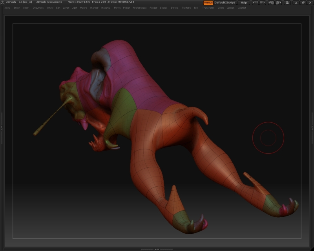This screenshot has width=314, height=251.
Task: Click the Free 238 readout
Action: (99, 2)
